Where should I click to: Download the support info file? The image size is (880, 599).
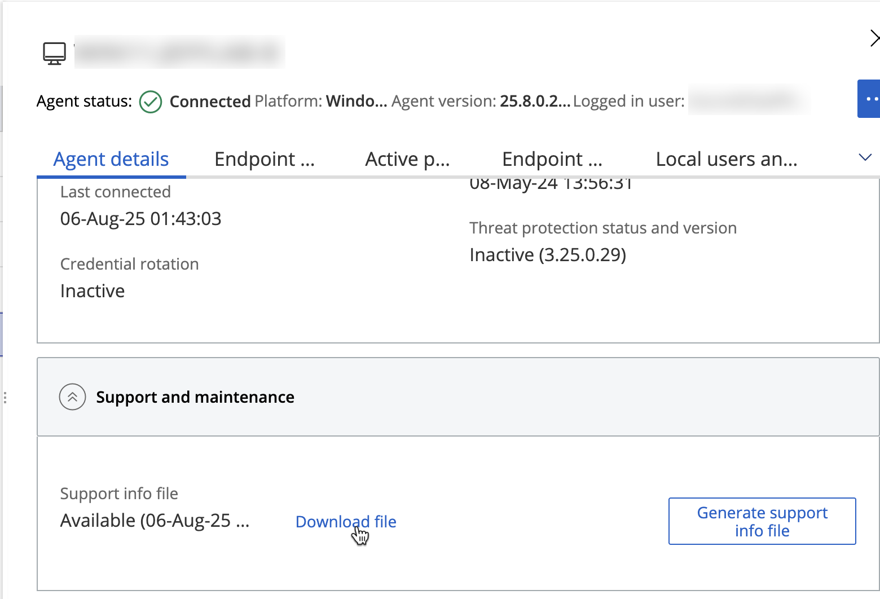346,522
